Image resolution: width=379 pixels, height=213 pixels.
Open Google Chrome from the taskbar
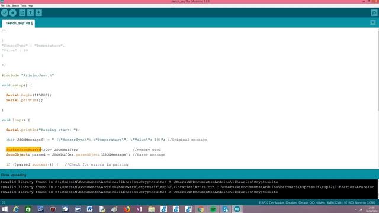(201, 209)
